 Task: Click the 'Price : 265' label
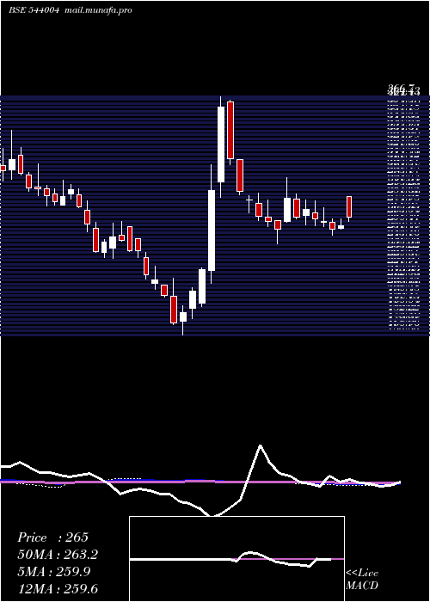[x=53, y=537]
